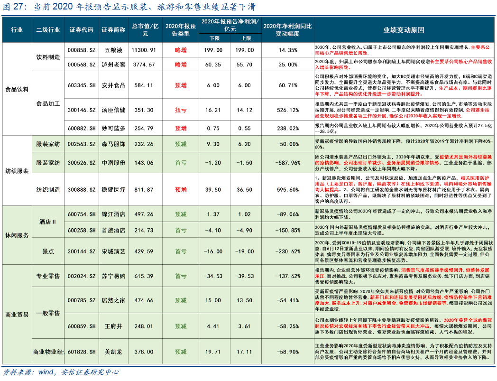Select the 纺织服装 industry cell
Image resolution: width=497 pixels, height=381 pixels.
17,171
